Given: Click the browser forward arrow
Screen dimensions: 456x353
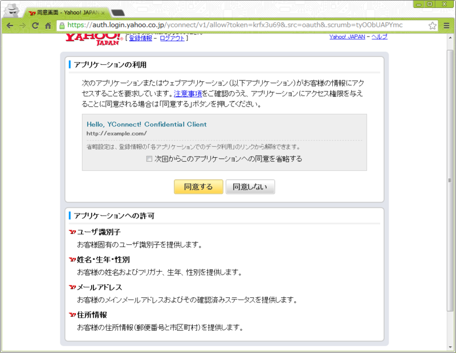Looking at the screenshot, I should [22, 26].
